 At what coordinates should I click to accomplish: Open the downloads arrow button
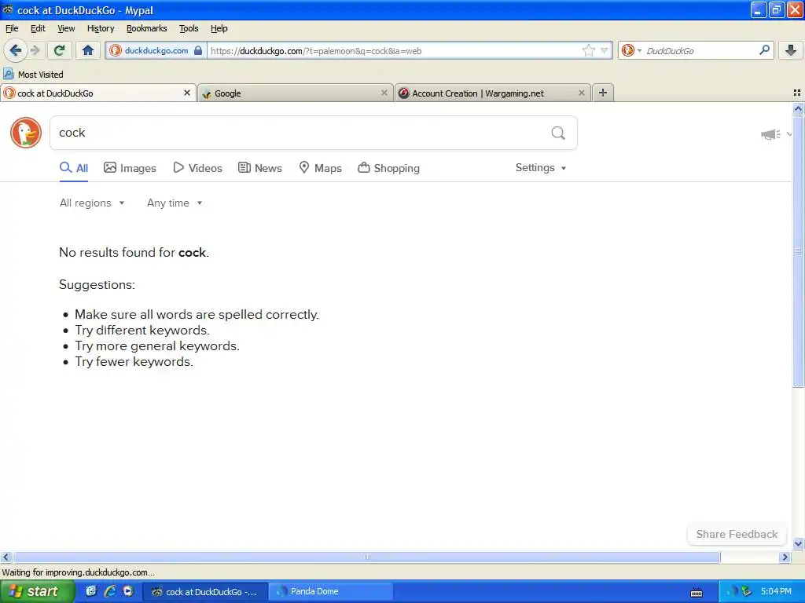[x=791, y=50]
